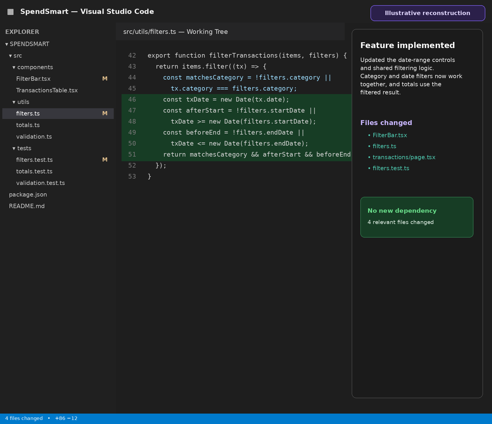Image resolution: width=492 pixels, height=424 pixels.
Task: Click the +86 −12 diff stats in status bar
Action: [x=66, y=419]
